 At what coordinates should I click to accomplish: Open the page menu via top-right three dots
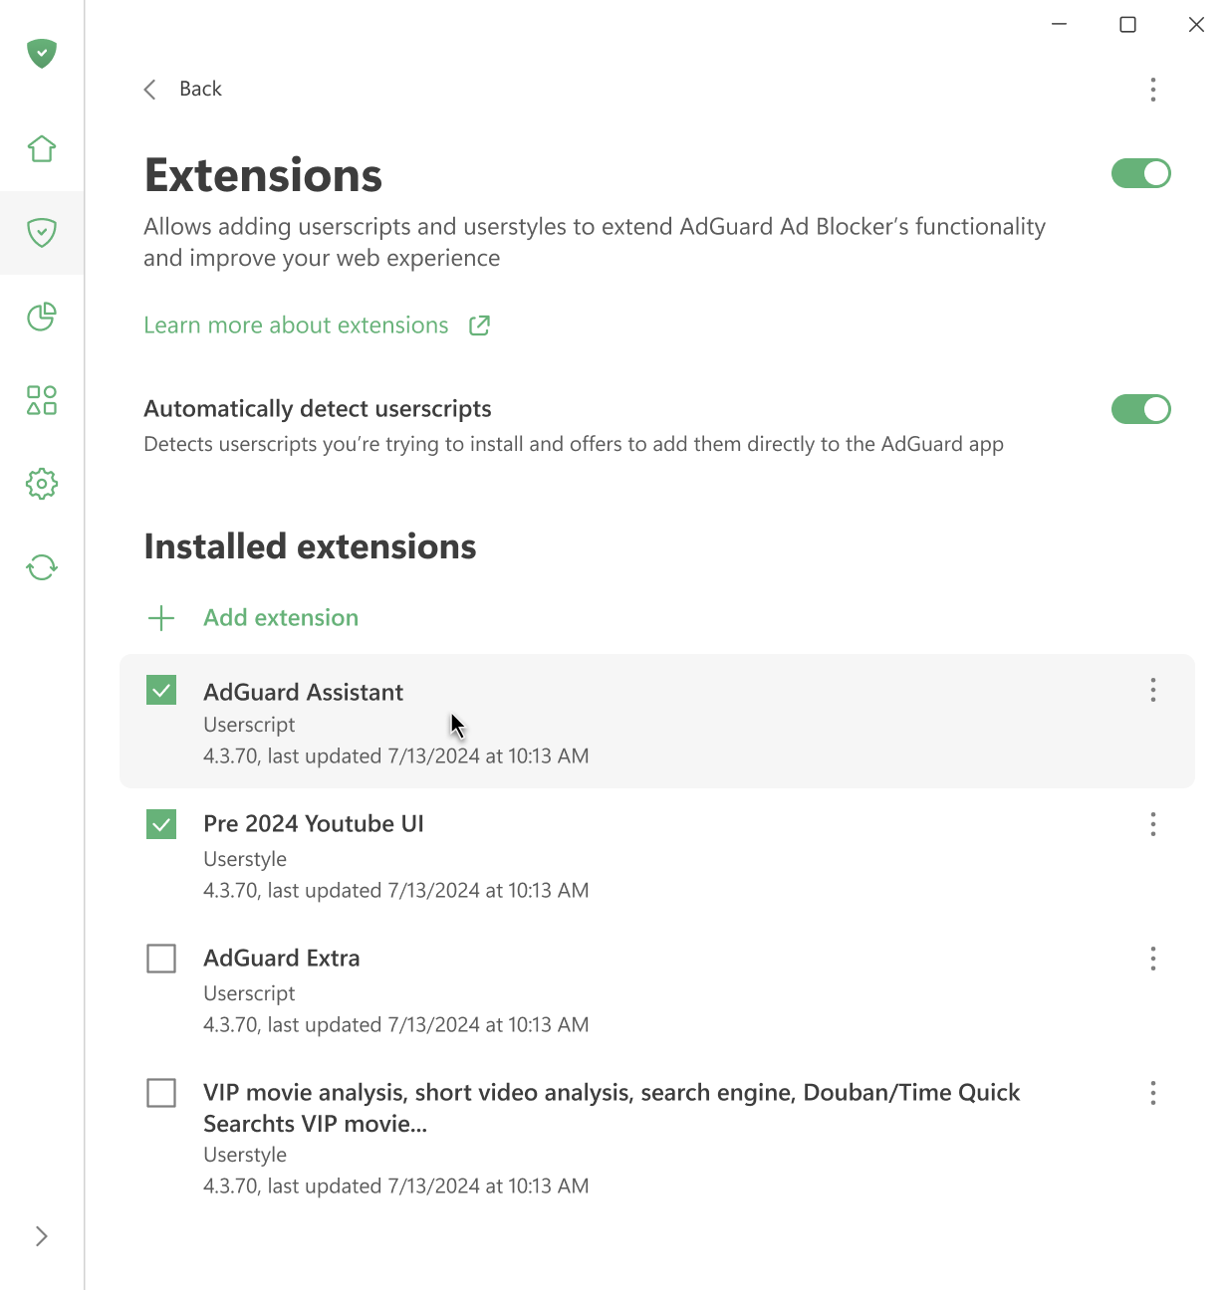(1152, 90)
